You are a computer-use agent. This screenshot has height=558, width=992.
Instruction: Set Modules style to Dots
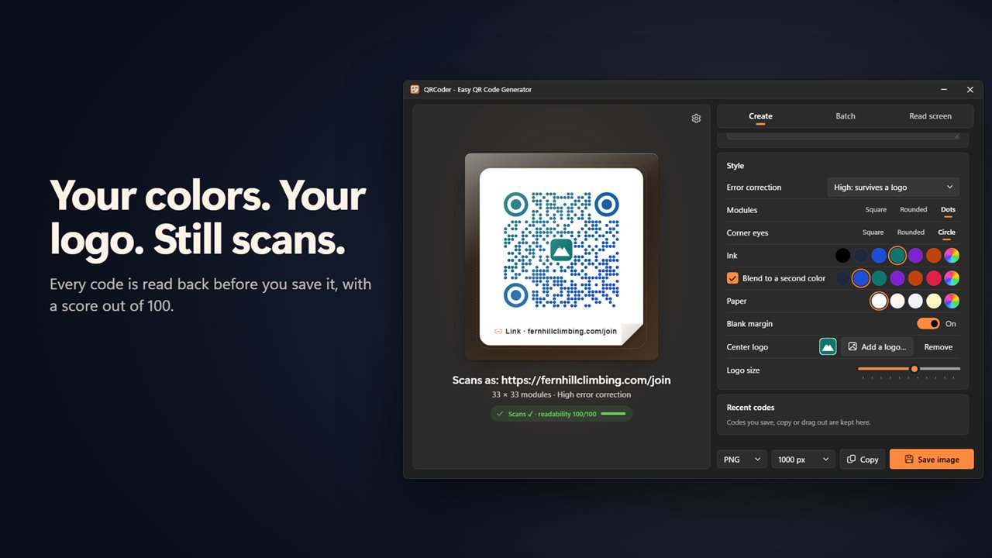point(948,210)
